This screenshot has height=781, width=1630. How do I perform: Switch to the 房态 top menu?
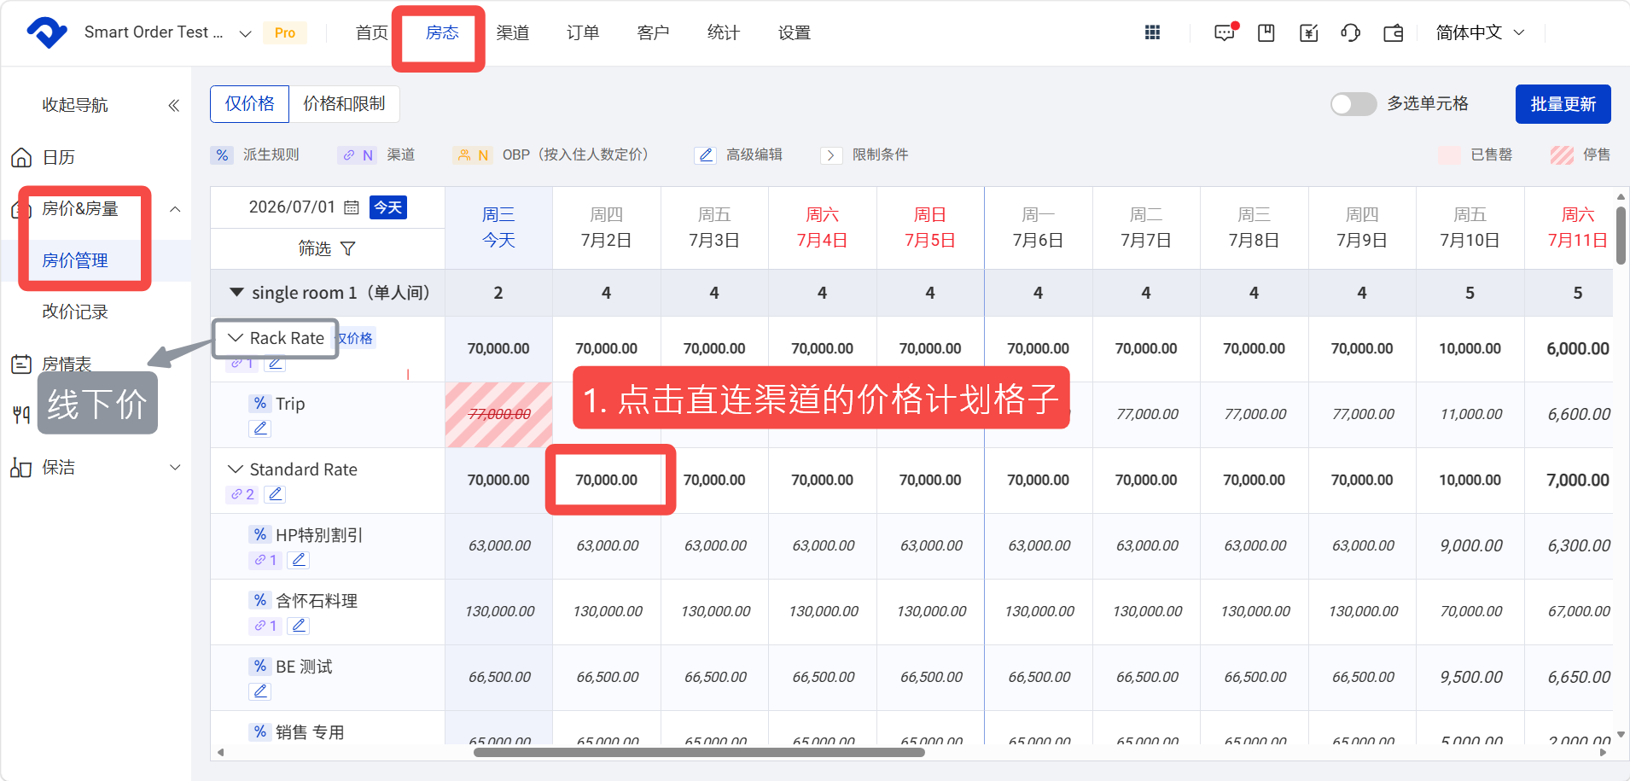coord(442,32)
